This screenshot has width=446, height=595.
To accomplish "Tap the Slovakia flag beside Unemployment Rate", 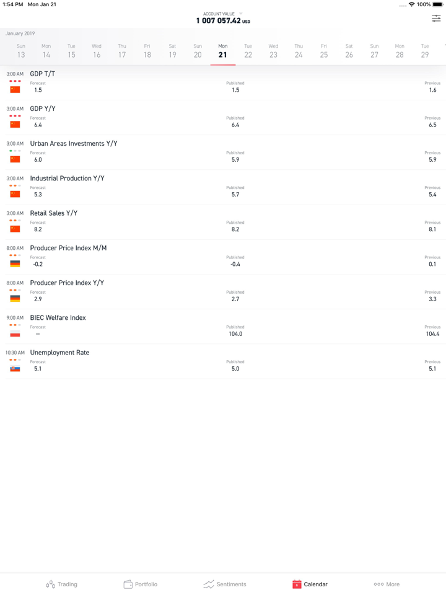I will coord(15,368).
